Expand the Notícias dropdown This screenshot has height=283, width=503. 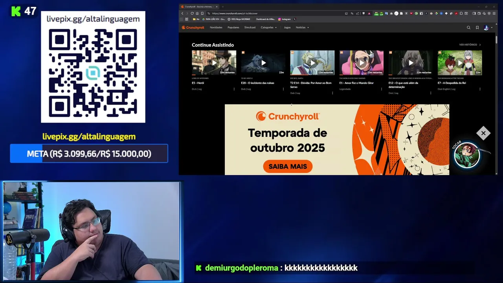pos(302,28)
